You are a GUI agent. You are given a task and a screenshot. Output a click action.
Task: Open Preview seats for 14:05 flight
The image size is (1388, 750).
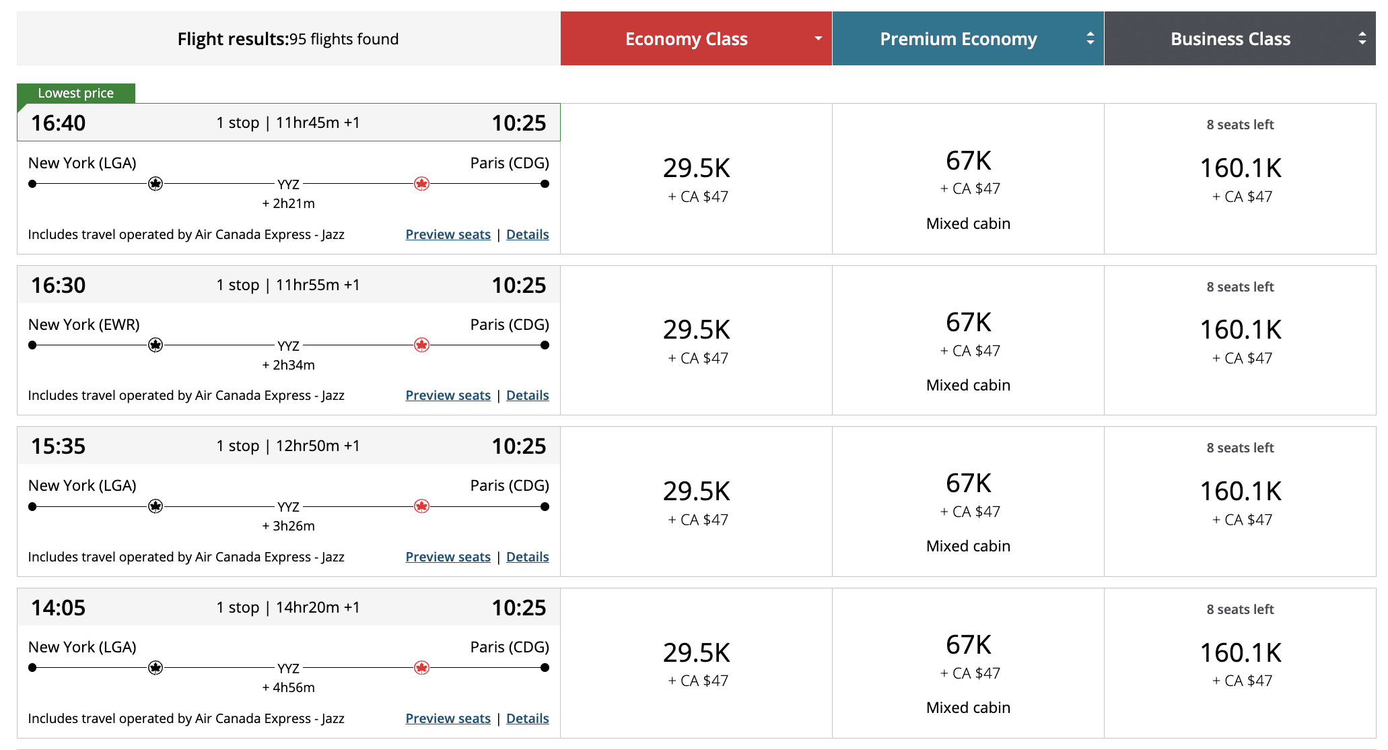[448, 718]
